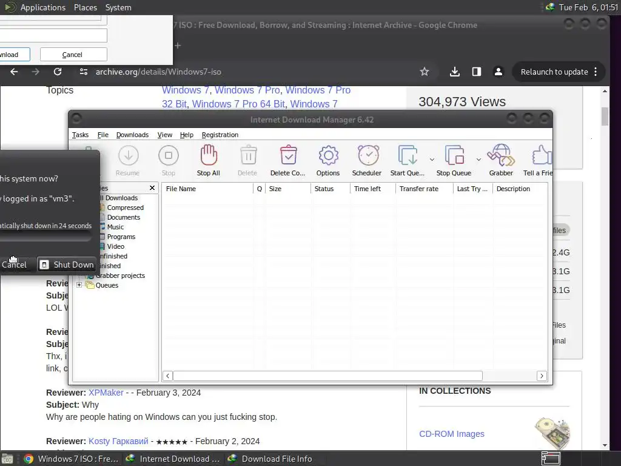Click the Tell a Friend thumbs-up icon
Image resolution: width=621 pixels, height=466 pixels.
542,155
